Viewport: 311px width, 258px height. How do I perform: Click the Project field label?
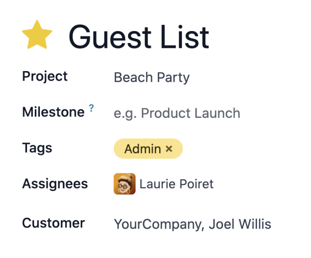(45, 76)
